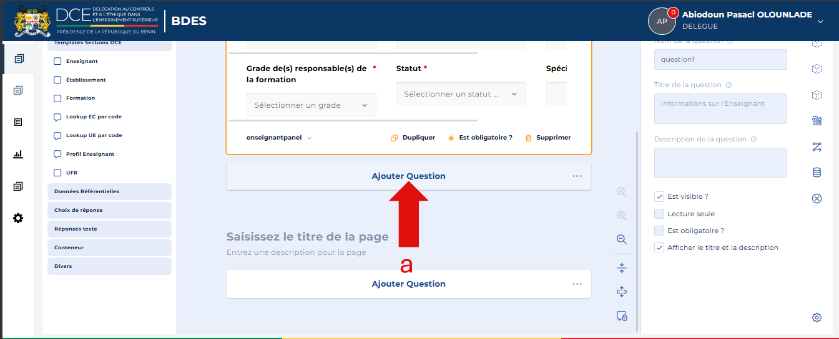Select the Formation template item
The image size is (839, 339).
pos(74,98)
